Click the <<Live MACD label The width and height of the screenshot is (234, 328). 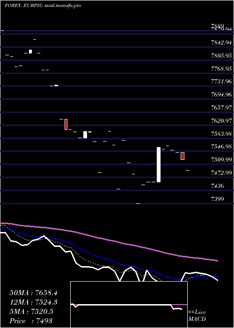[197, 316]
